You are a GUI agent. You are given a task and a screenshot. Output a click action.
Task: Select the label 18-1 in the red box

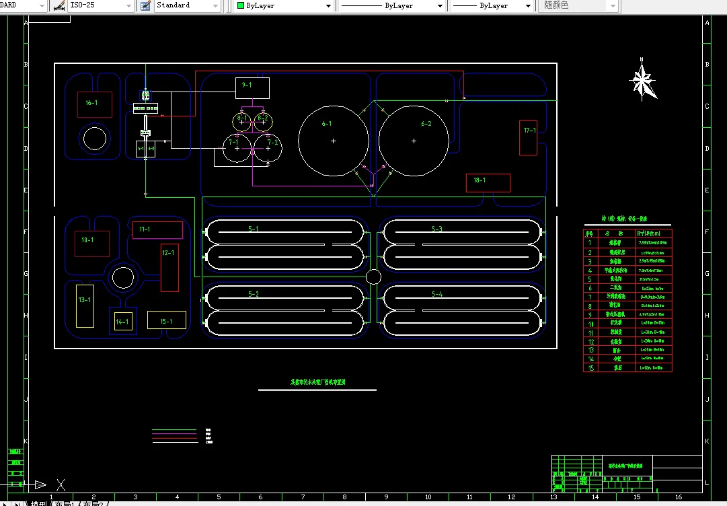tap(480, 180)
